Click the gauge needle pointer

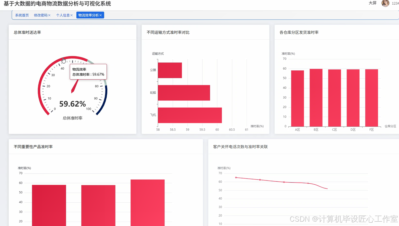click(x=75, y=87)
